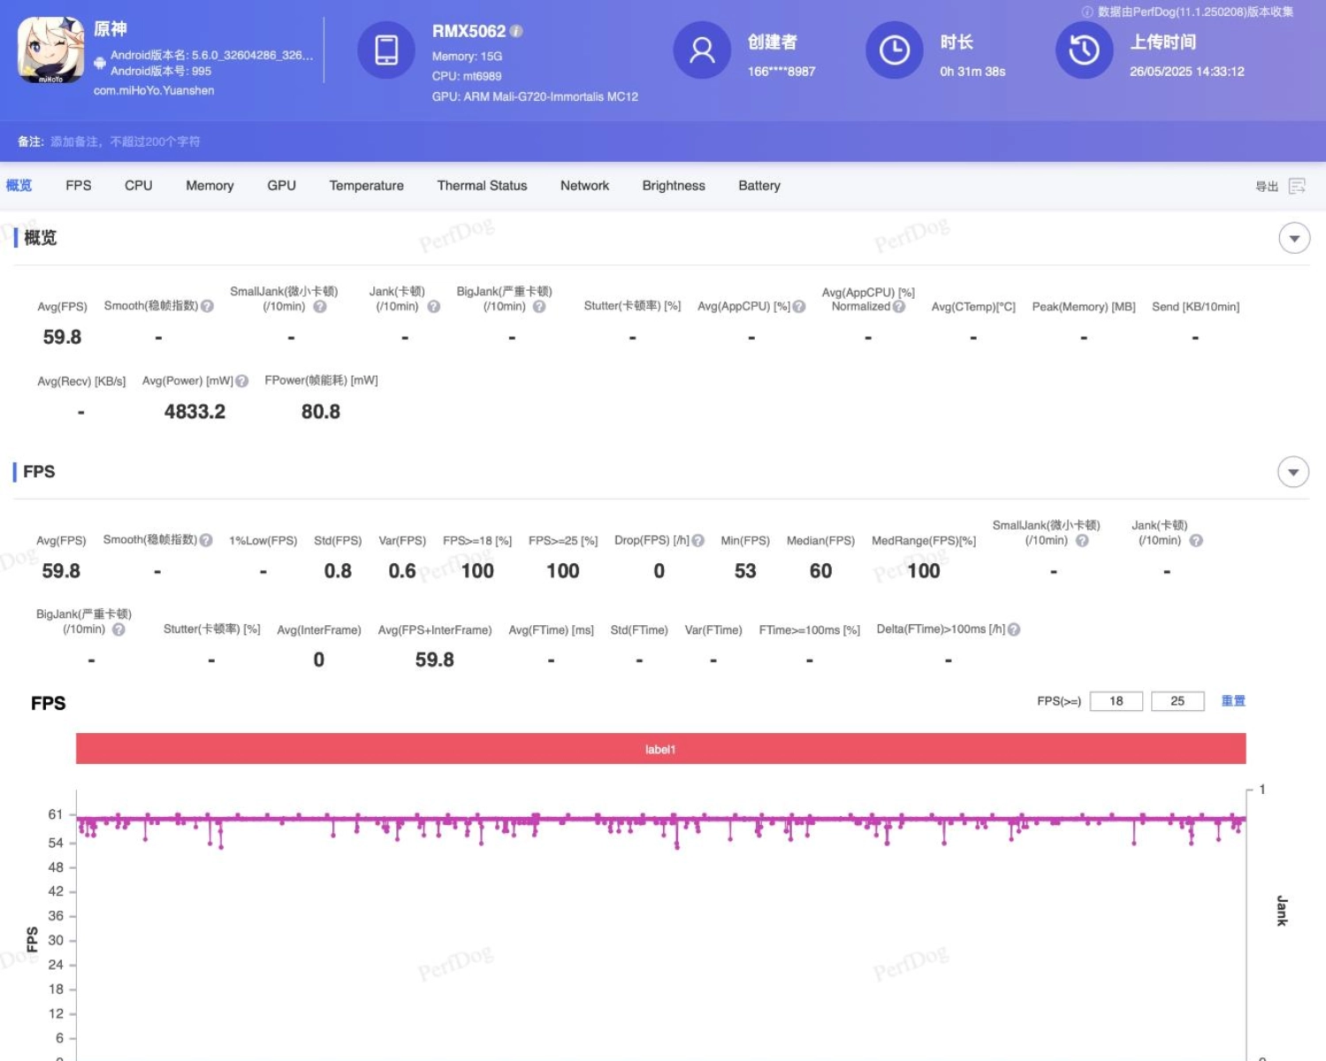Image resolution: width=1326 pixels, height=1061 pixels.
Task: Click the Min(FPS) value 53
Action: pyautogui.click(x=745, y=571)
